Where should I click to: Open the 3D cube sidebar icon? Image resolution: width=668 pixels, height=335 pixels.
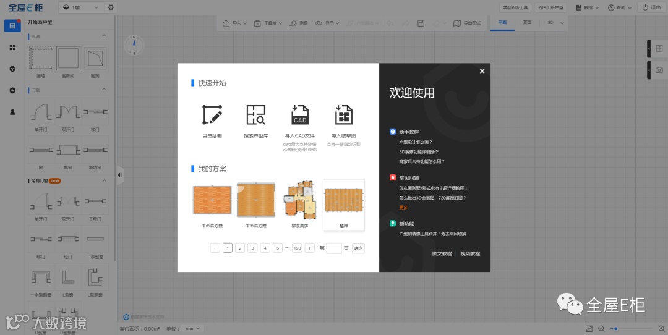click(12, 69)
